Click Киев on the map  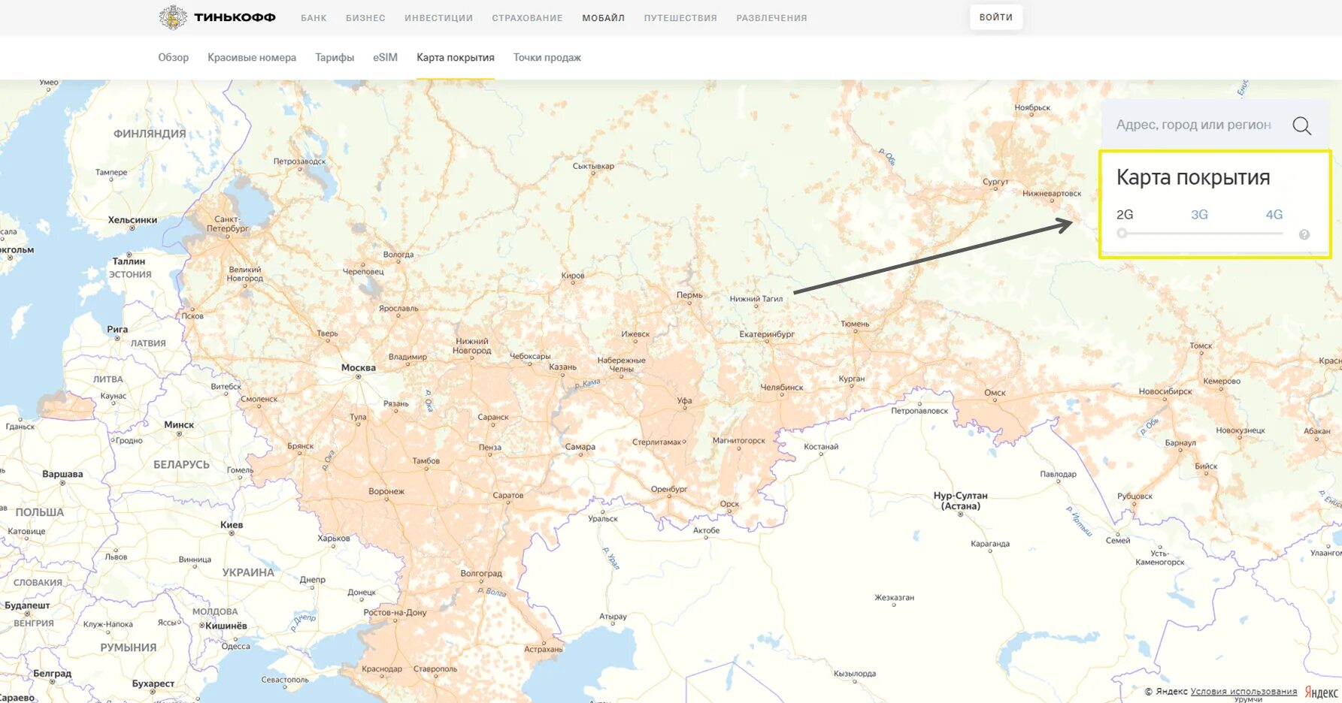pyautogui.click(x=232, y=525)
